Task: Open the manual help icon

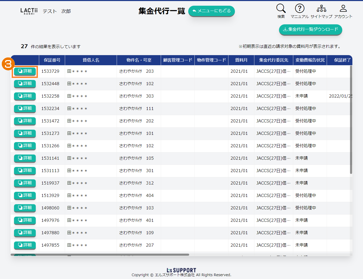Action: [299, 9]
